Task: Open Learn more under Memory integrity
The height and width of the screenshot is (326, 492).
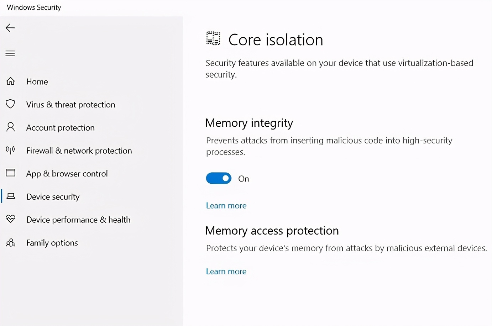Action: click(x=226, y=205)
